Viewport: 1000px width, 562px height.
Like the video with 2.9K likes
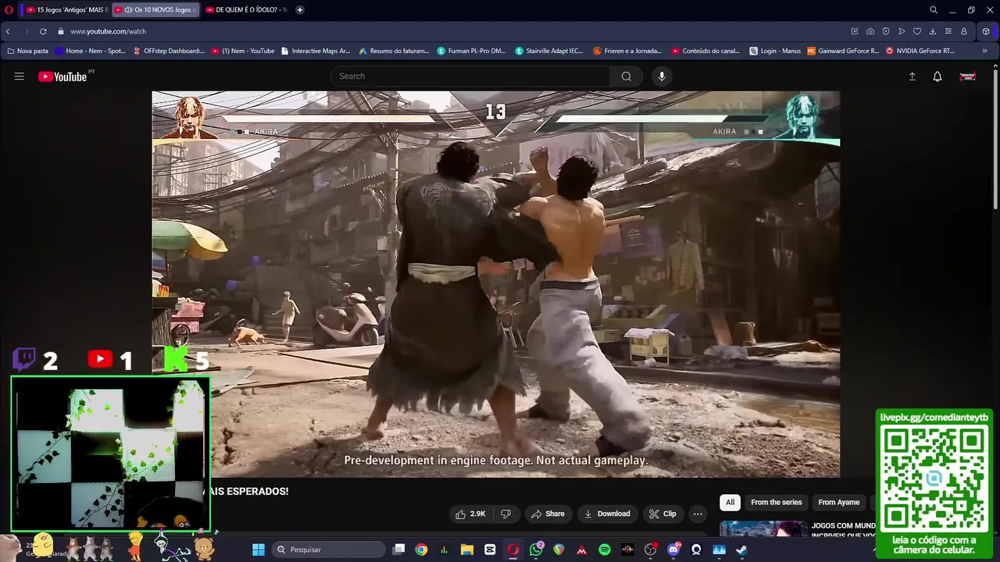[x=470, y=514]
